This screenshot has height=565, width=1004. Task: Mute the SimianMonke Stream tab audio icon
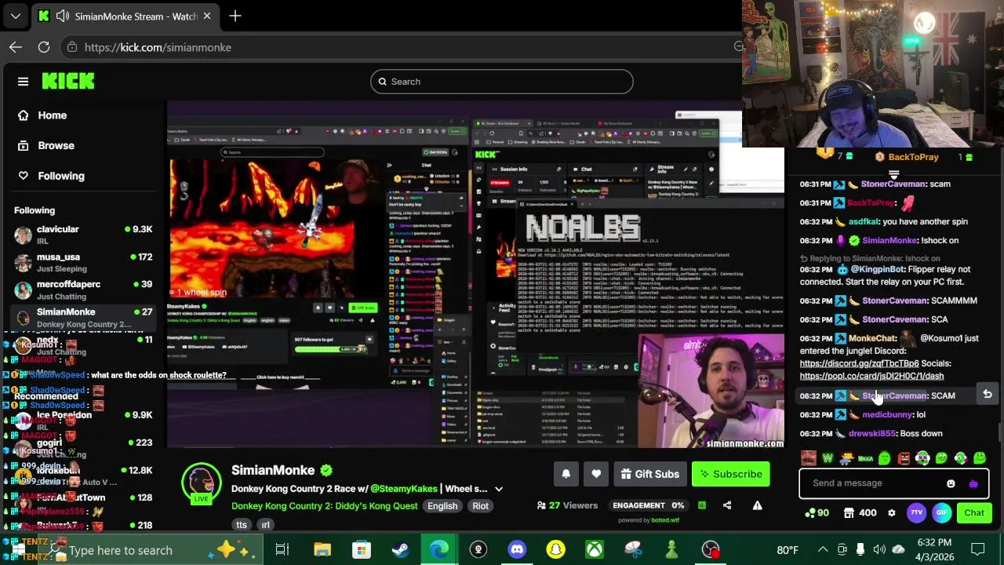[x=63, y=16]
